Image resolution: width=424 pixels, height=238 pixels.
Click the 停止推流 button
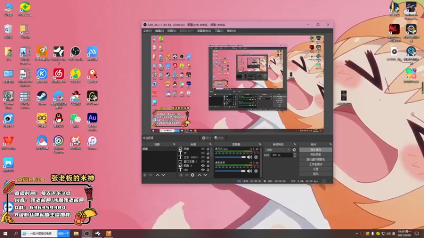(315, 150)
